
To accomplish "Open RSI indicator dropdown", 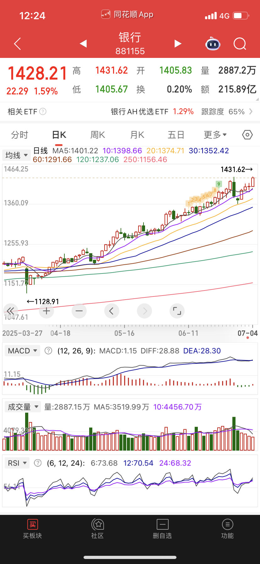I will [17, 463].
